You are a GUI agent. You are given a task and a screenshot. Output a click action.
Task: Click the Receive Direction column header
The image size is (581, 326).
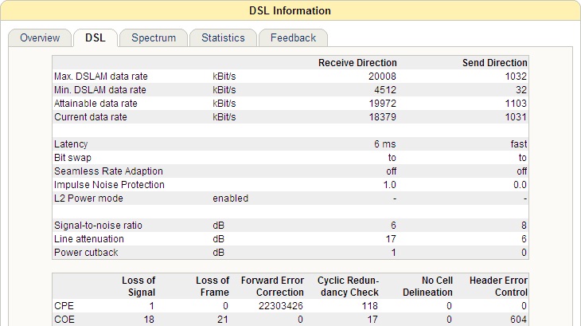357,63
